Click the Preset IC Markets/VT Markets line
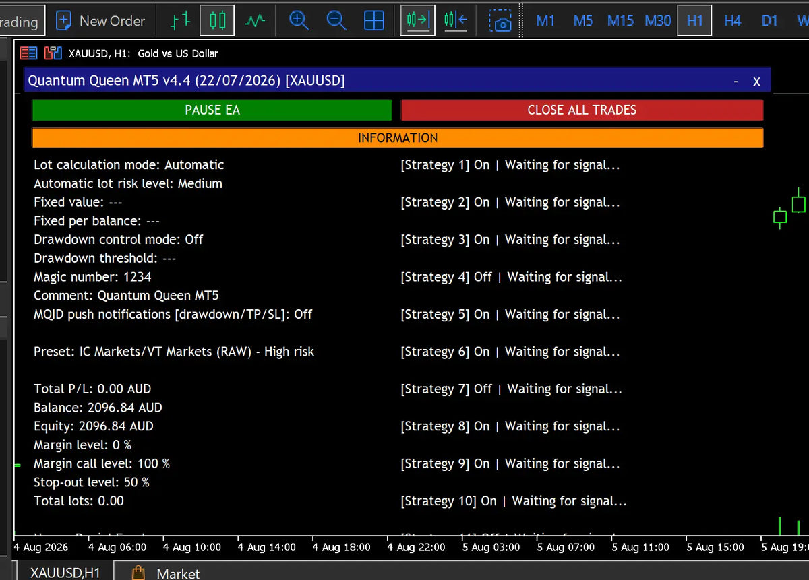809x580 pixels. [174, 352]
